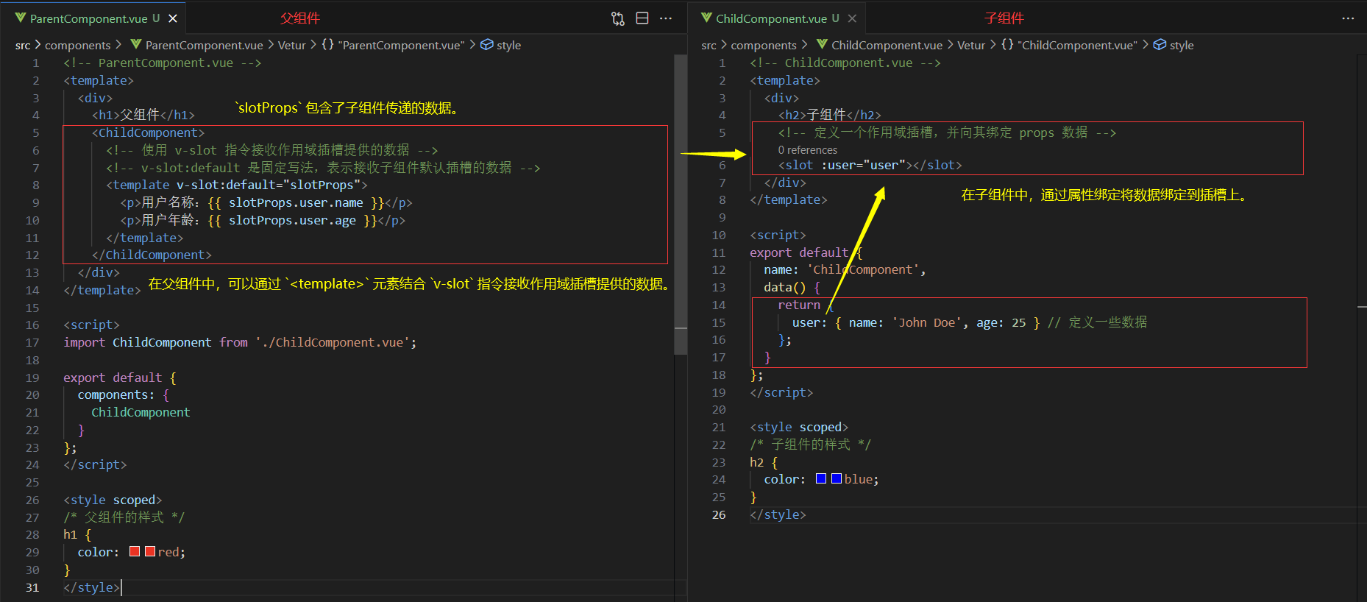1367x602 pixels.
Task: Click the <!-- ParentComponent.vue --> comment line
Action: pos(163,63)
